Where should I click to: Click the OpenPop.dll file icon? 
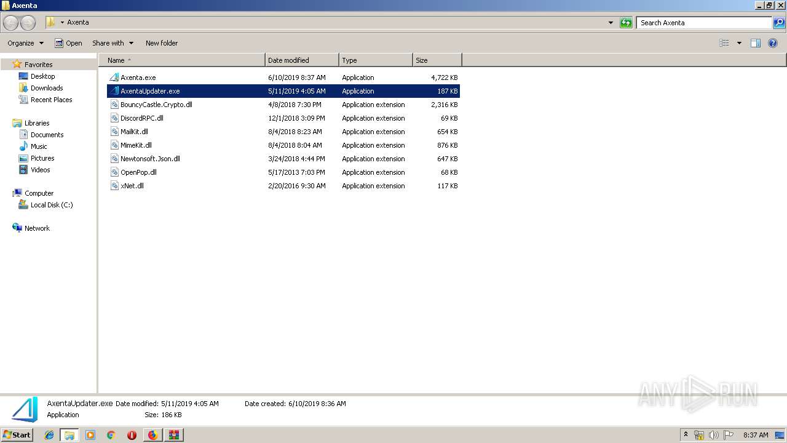114,172
